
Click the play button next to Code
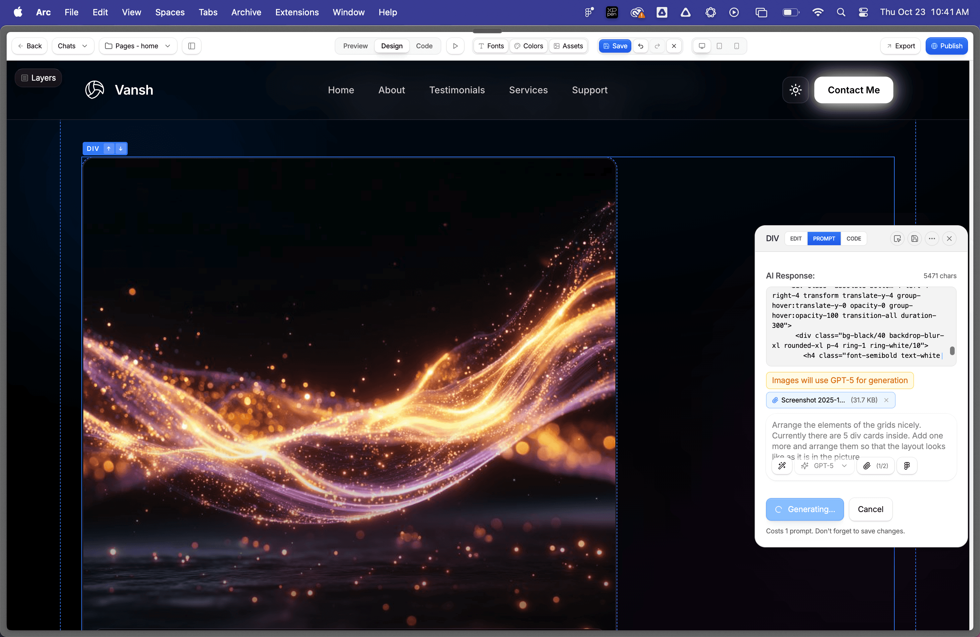pyautogui.click(x=455, y=46)
